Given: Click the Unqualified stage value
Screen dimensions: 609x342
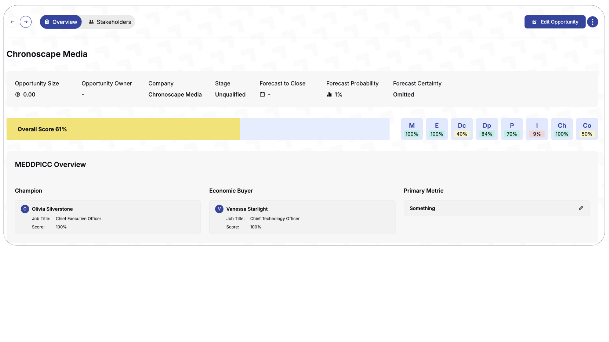Looking at the screenshot, I should pos(230,94).
